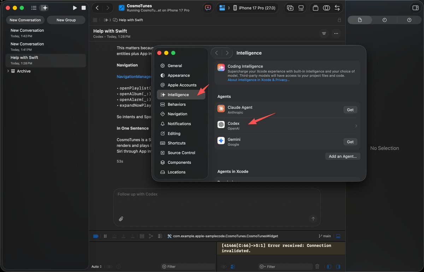
Task: Stop the running app with the stop button
Action: pos(84,8)
